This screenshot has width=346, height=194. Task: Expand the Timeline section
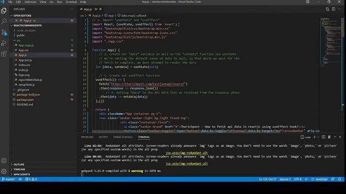coord(19,169)
